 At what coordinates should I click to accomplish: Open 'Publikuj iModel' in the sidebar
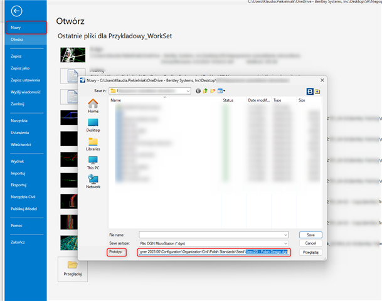click(x=24, y=209)
